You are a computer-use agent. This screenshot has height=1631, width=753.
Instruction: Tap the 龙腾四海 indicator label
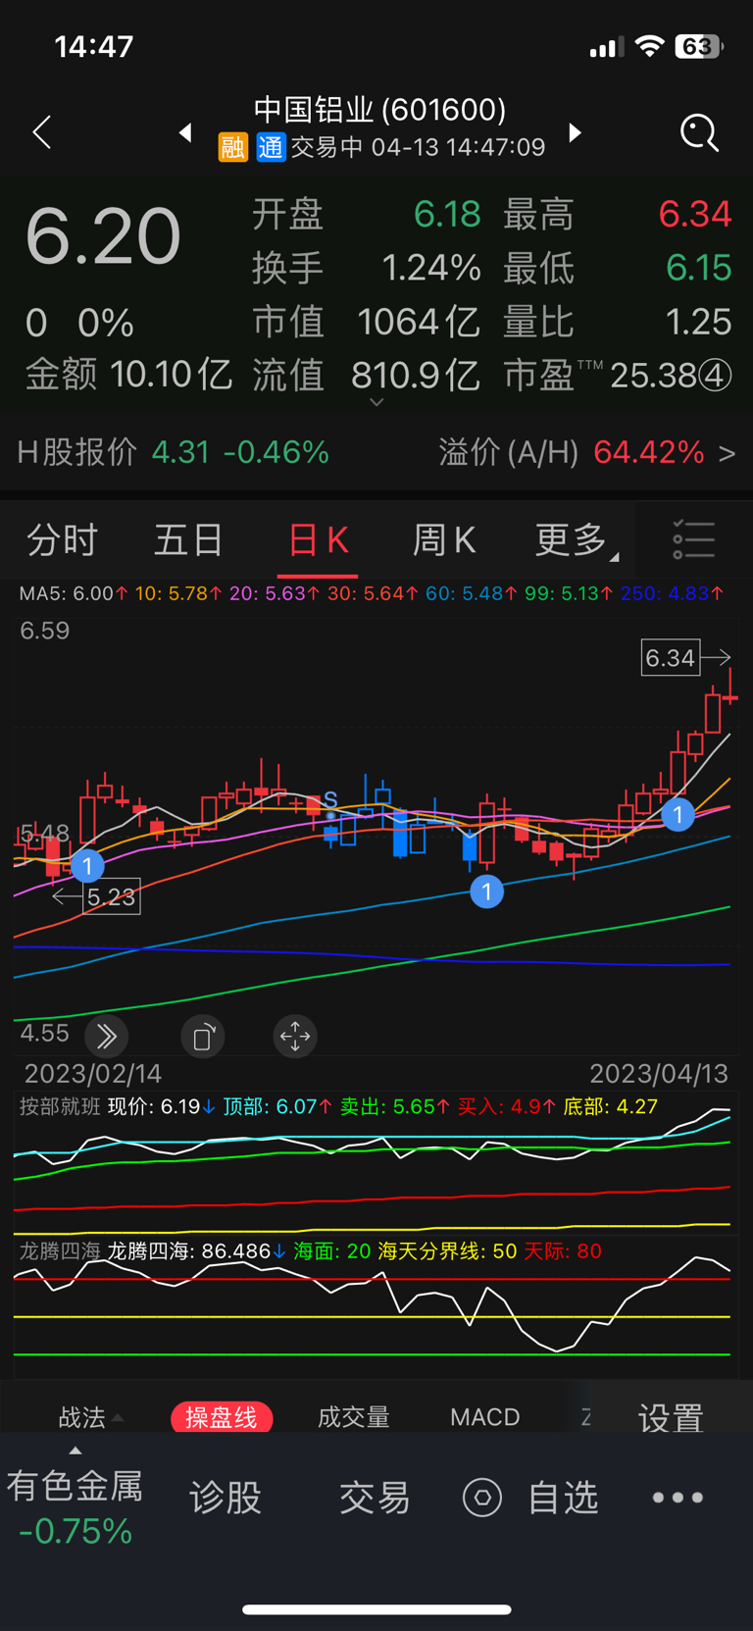[x=60, y=1251]
